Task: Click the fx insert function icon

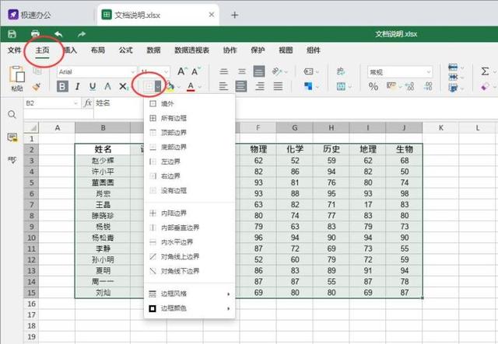Action: pyautogui.click(x=88, y=103)
